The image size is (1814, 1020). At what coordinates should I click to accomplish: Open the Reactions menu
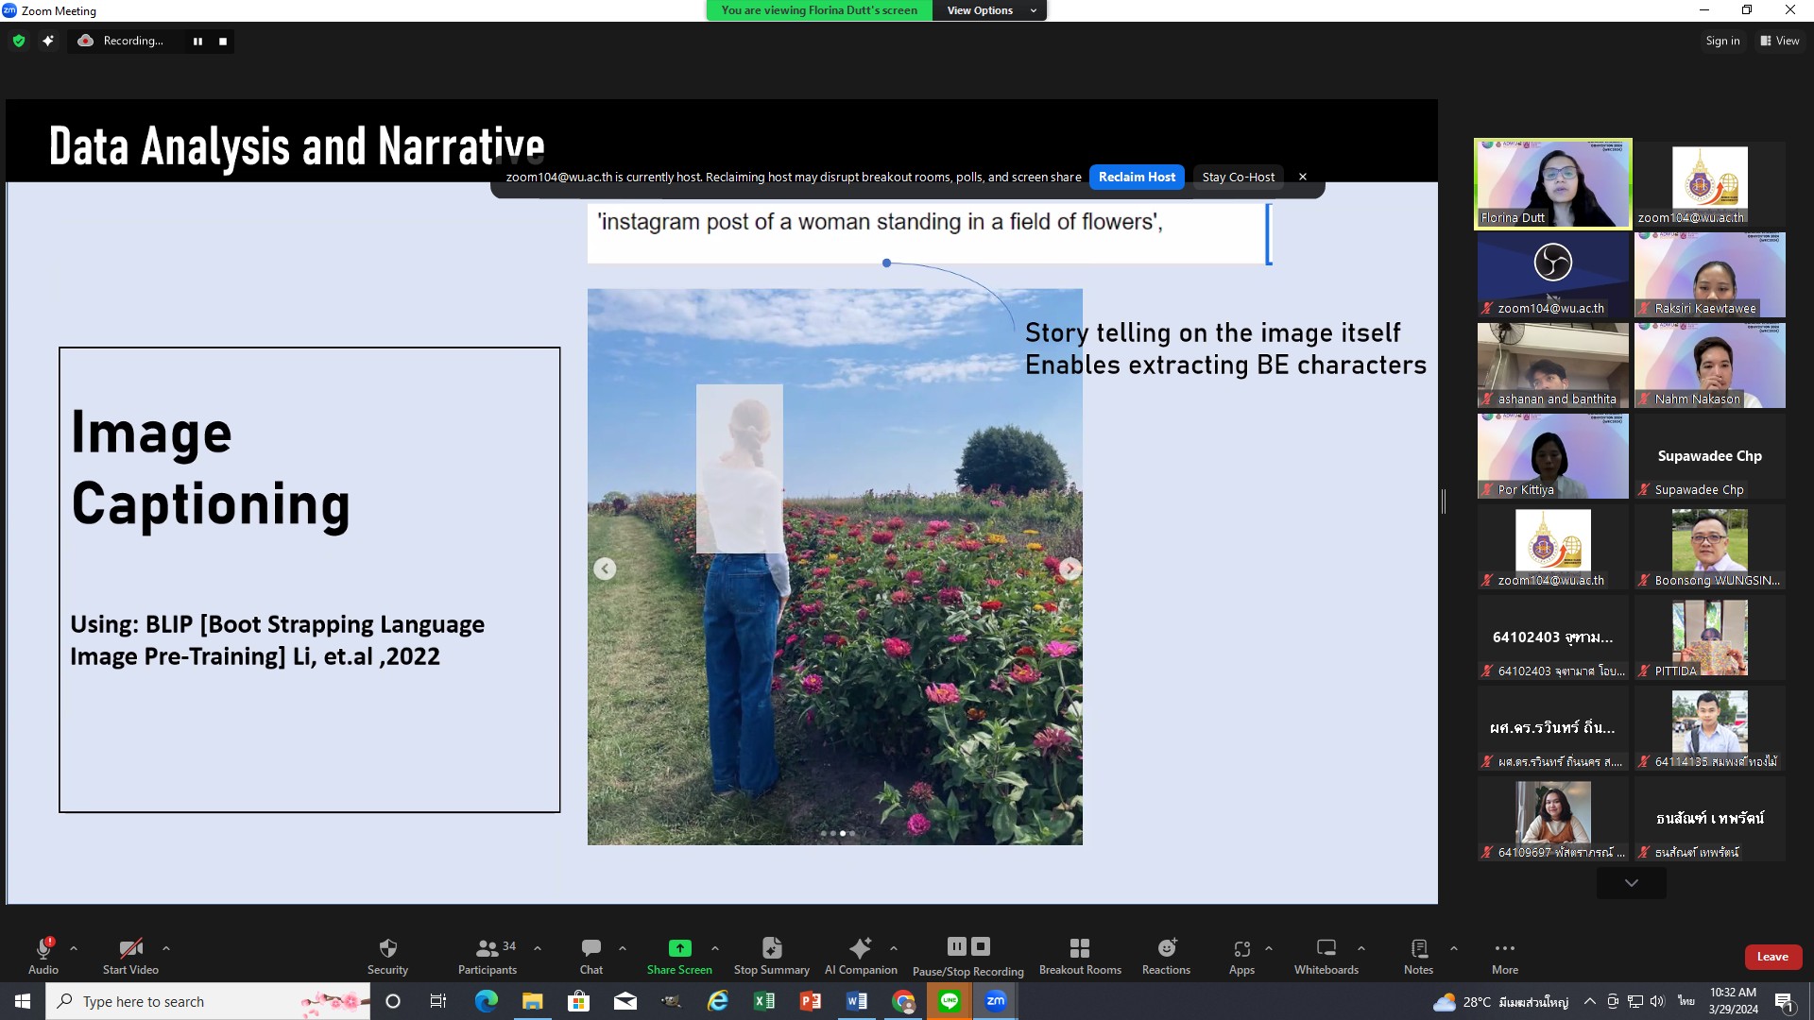[x=1166, y=948]
